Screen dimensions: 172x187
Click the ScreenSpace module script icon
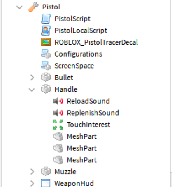coord(46,66)
